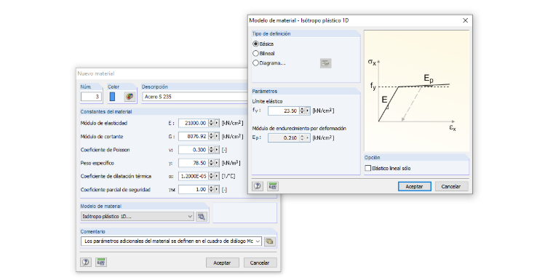Open units calculator icon in Nuevo material dialog
553x280 pixels.
point(101,263)
